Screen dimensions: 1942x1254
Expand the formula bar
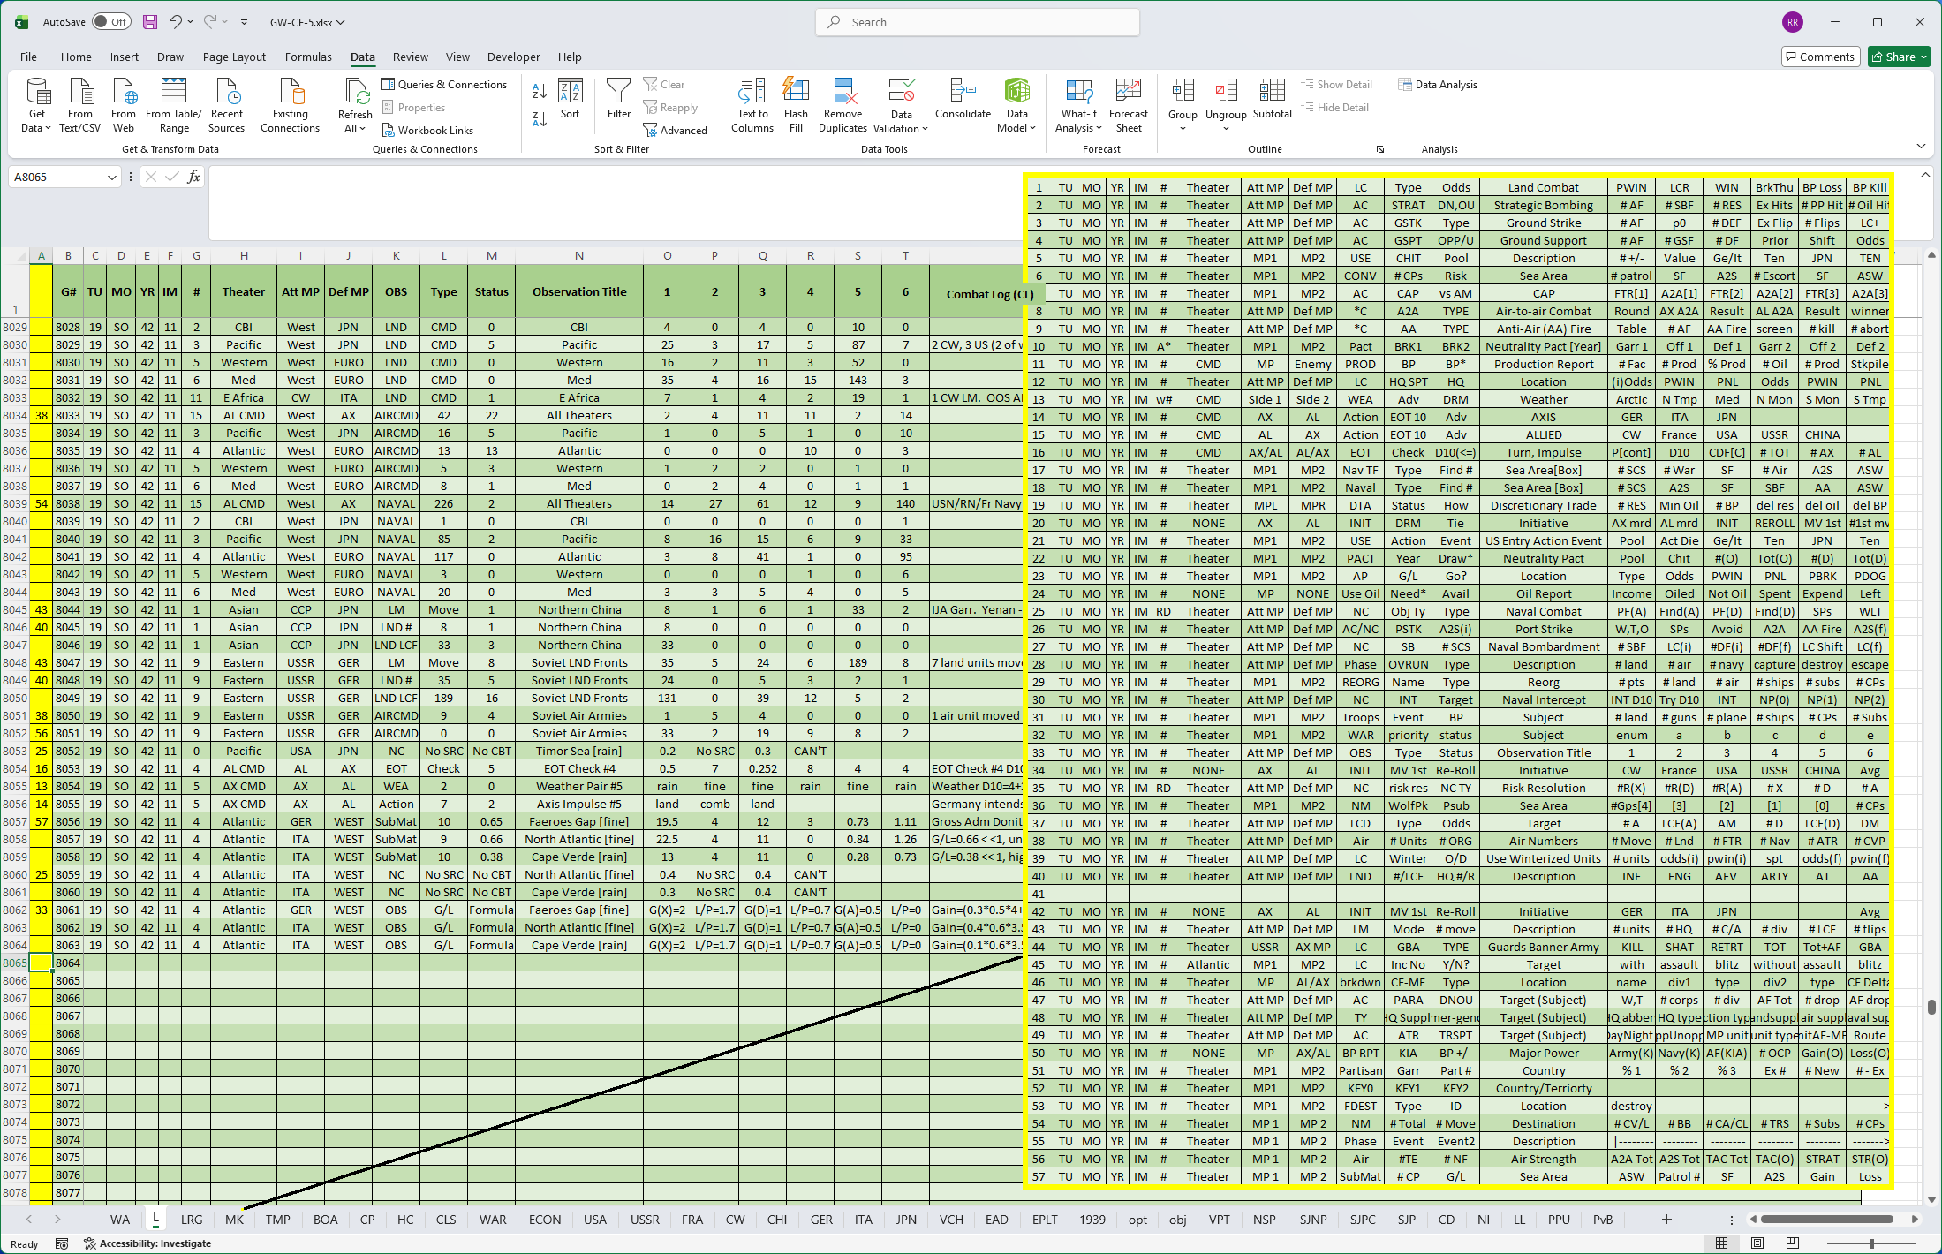[1925, 176]
